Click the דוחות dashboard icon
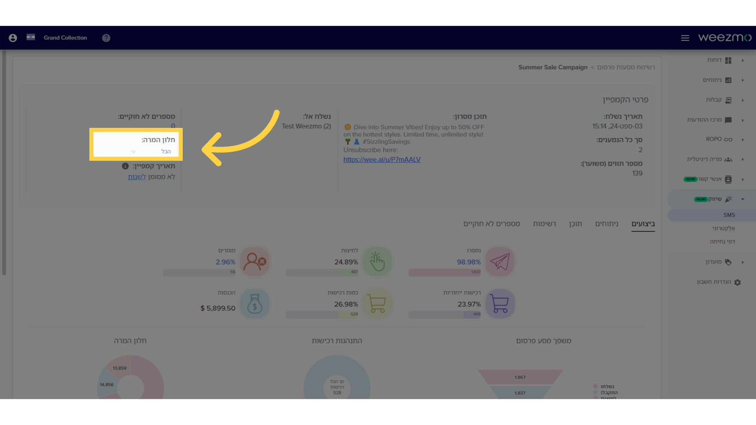 tap(728, 60)
